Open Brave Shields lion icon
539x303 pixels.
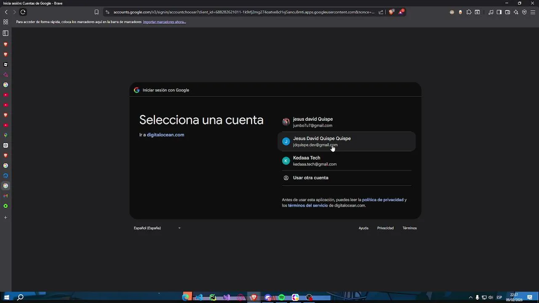(x=391, y=12)
